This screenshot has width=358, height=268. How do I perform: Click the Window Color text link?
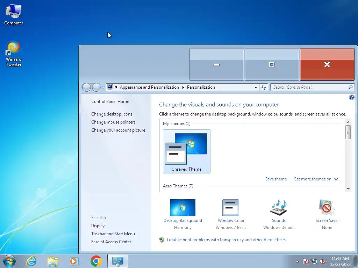tap(231, 221)
